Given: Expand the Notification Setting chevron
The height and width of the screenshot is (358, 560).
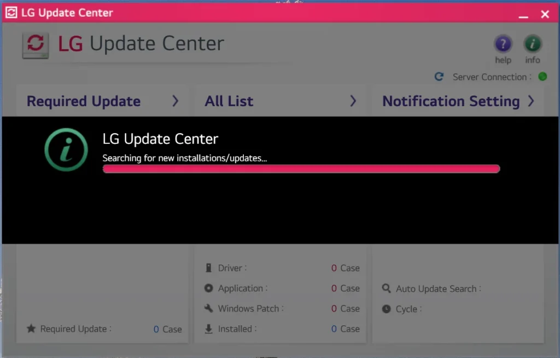Looking at the screenshot, I should click(530, 101).
